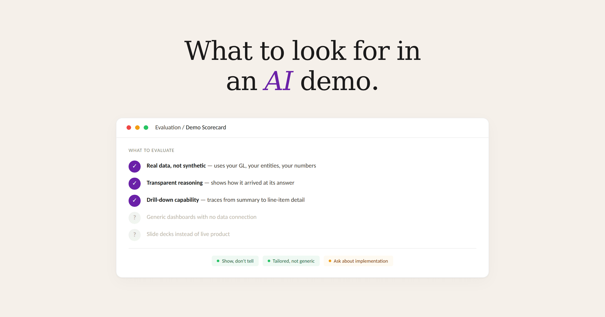This screenshot has height=317, width=605.
Task: Open the Demo Scorecard title breadcrumb
Action: 206,127
